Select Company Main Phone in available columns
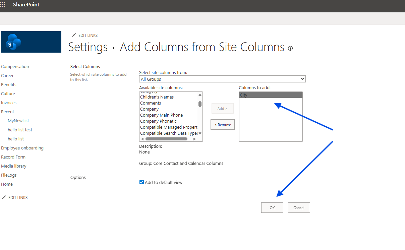This screenshot has height=250, width=405. point(161,115)
